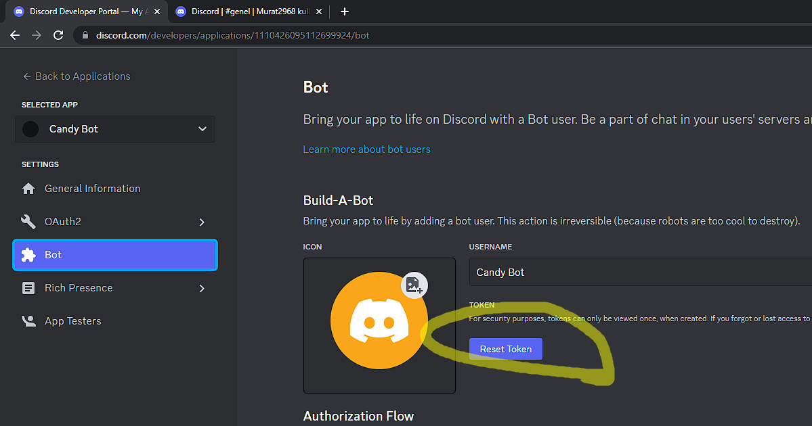Click the Rich Presence document icon

click(x=28, y=288)
